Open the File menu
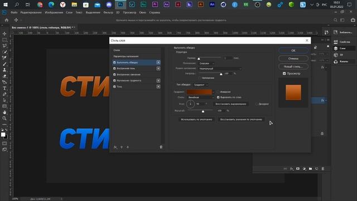Viewport: 357px width, 201px height. (x=14, y=12)
